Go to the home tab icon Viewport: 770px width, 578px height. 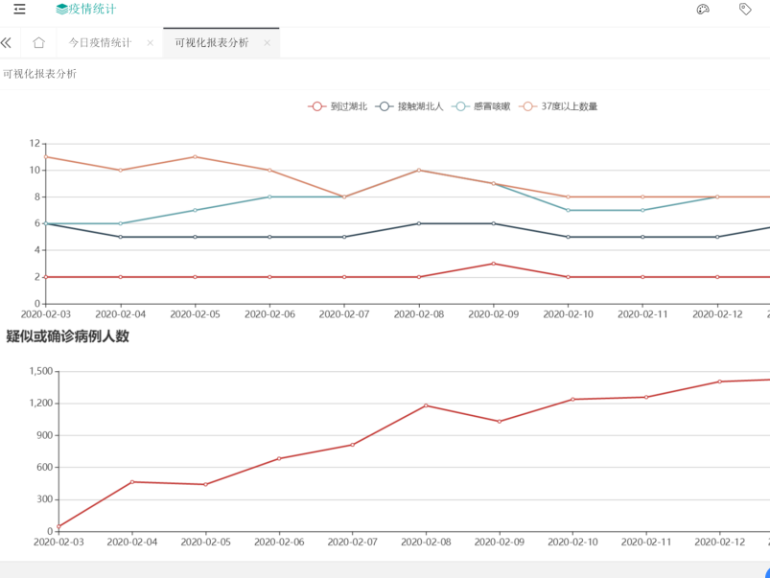click(38, 43)
